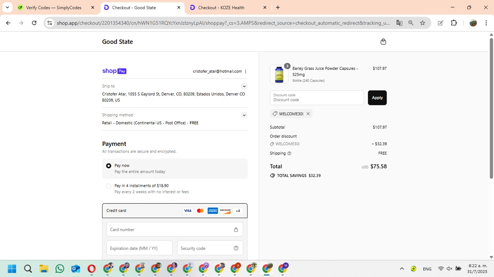Click the card number lock icon
This screenshot has width=494, height=277.
236,230
